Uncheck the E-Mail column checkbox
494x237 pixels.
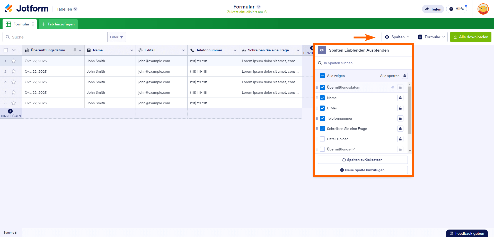322,108
